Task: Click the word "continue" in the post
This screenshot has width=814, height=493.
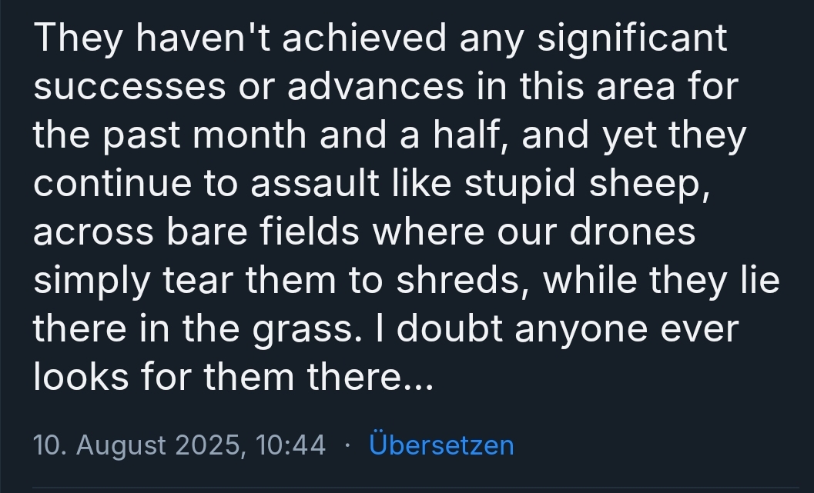Action: 112,183
